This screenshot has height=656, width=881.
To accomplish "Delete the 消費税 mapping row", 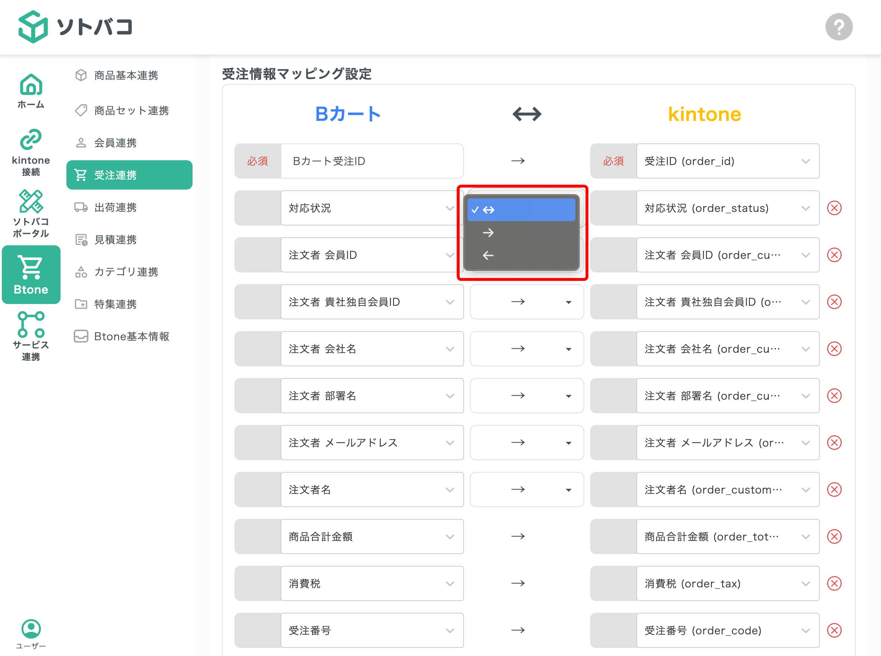I will tap(834, 583).
